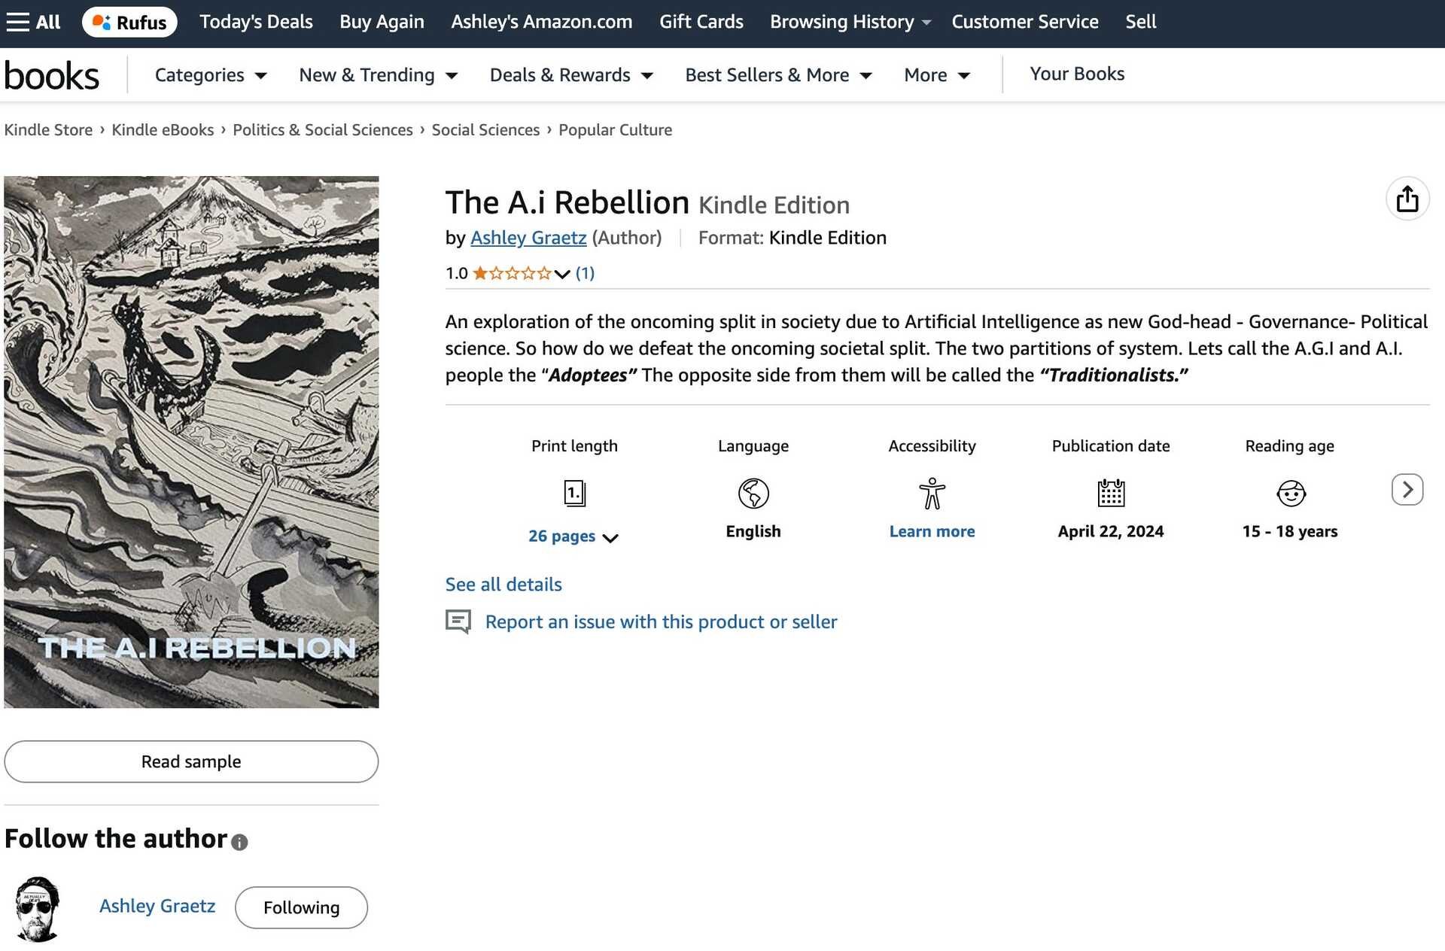Click the one-star rating stars
Viewport: 1445px width, 951px height.
point(512,273)
